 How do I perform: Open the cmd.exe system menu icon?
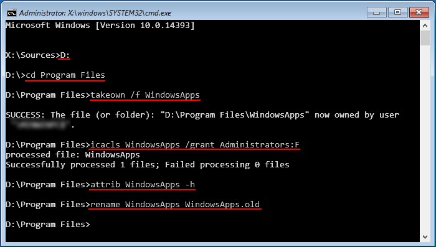[x=11, y=13]
